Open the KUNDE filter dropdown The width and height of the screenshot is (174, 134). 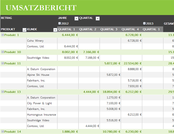coord(55,30)
